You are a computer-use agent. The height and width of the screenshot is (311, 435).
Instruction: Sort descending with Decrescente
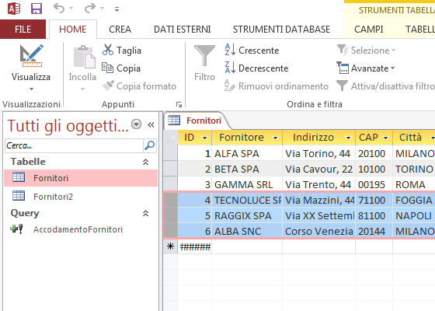coord(256,68)
